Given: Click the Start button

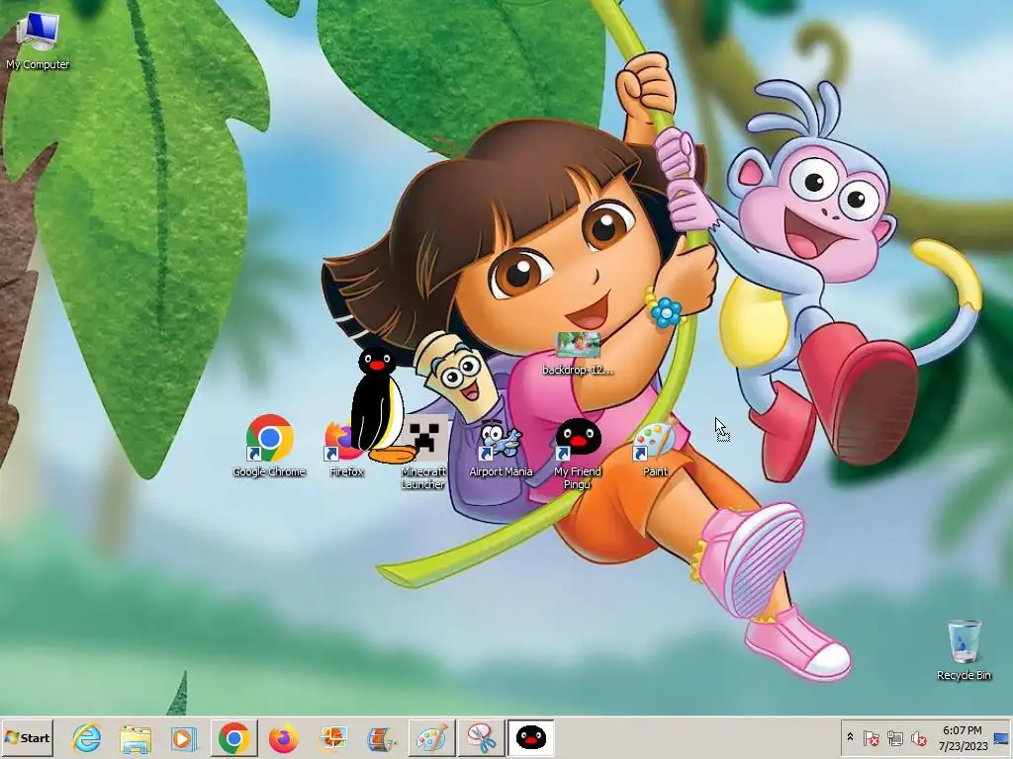Looking at the screenshot, I should pos(27,737).
